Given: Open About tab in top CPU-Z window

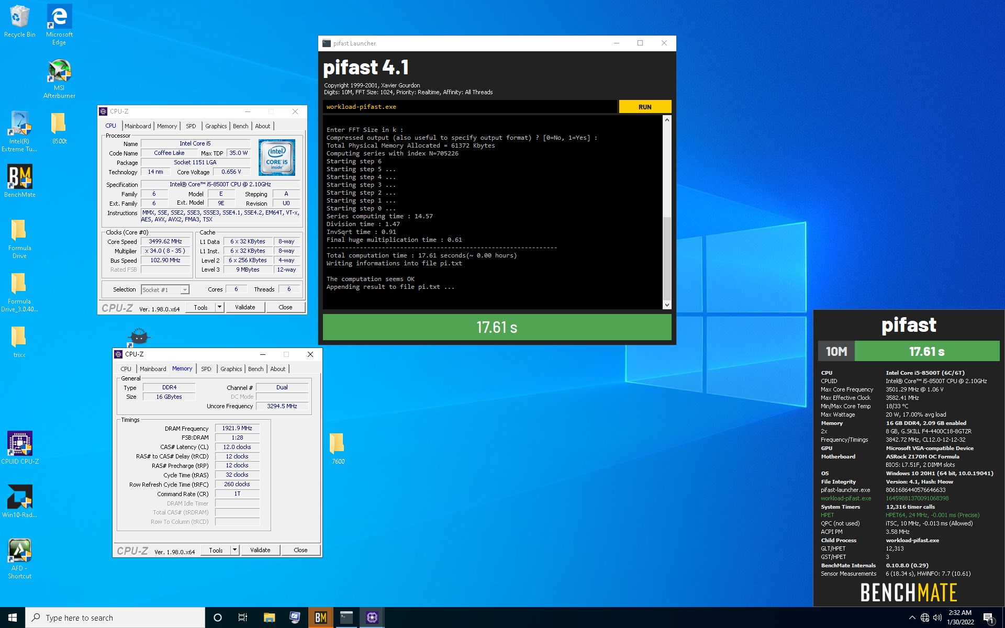Looking at the screenshot, I should [263, 126].
